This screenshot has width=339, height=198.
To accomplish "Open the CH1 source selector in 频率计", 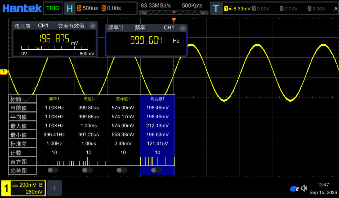I will click(x=169, y=28).
